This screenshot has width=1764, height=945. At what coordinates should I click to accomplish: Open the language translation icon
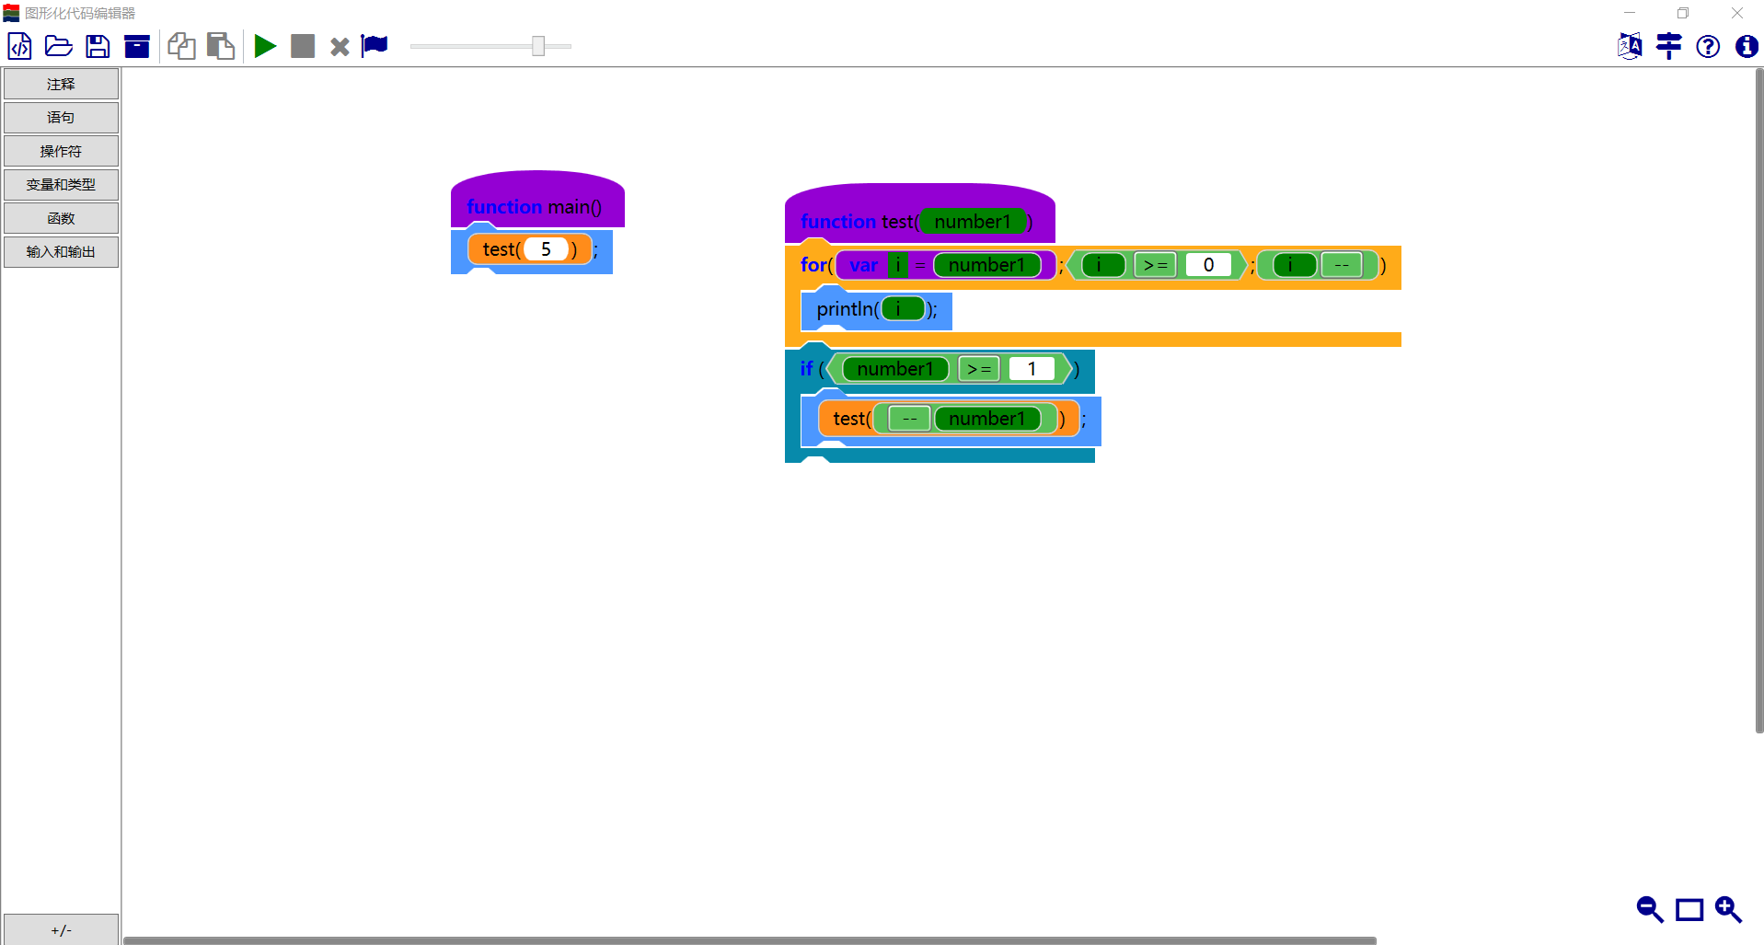pyautogui.click(x=1630, y=46)
